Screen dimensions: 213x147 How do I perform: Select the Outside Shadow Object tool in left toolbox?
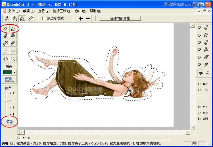[13, 36]
